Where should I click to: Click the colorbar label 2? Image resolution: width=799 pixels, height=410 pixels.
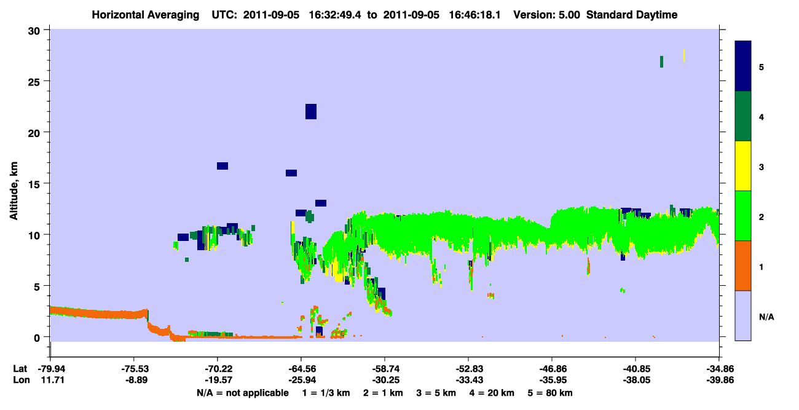coord(762,216)
